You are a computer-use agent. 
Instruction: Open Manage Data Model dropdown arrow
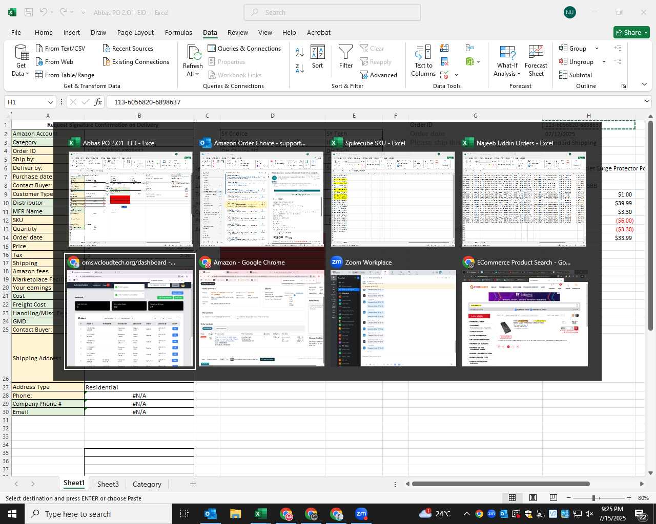[x=479, y=61]
